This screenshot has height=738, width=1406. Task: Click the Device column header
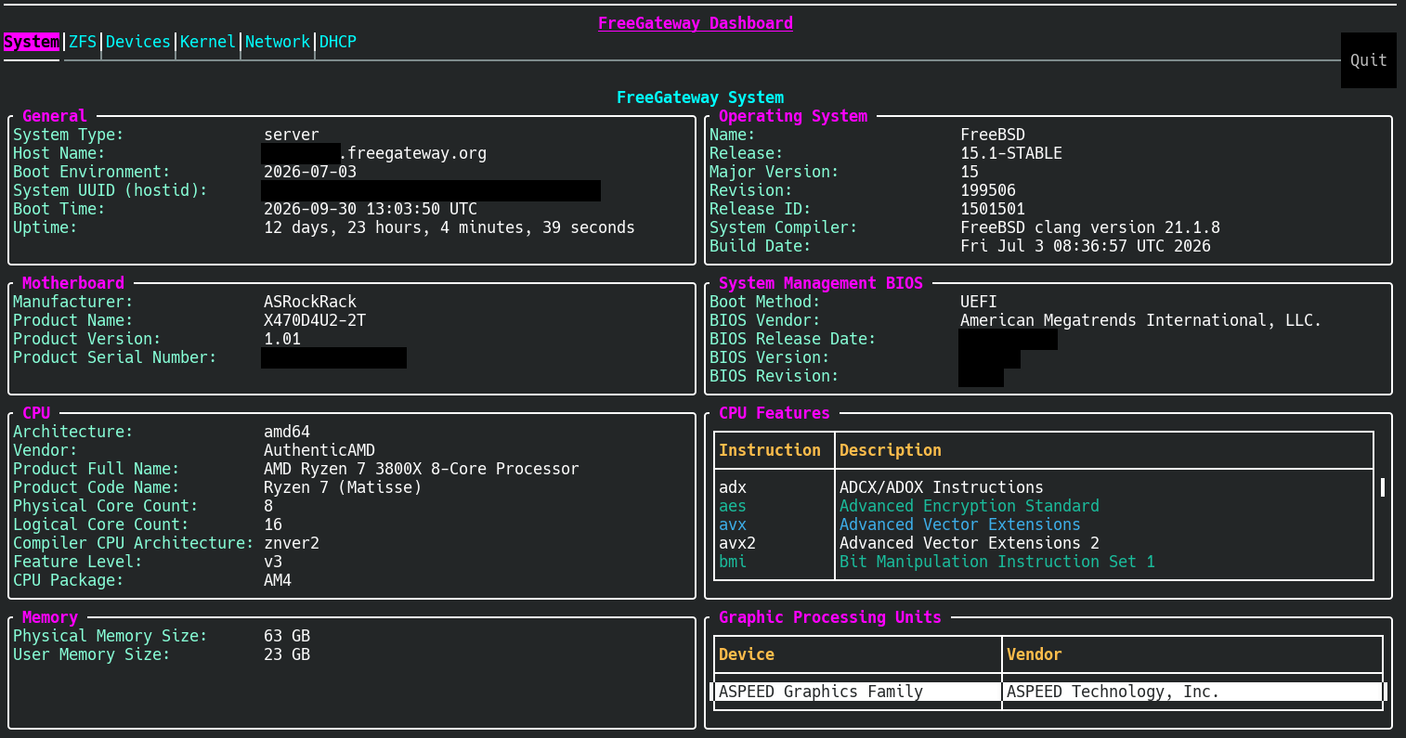pyautogui.click(x=747, y=654)
